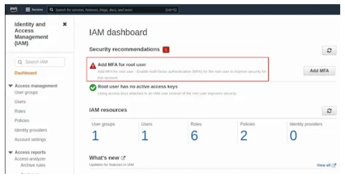The image size is (345, 181).
Task: Click the Search IAM magnifier icon
Action: click(20, 62)
